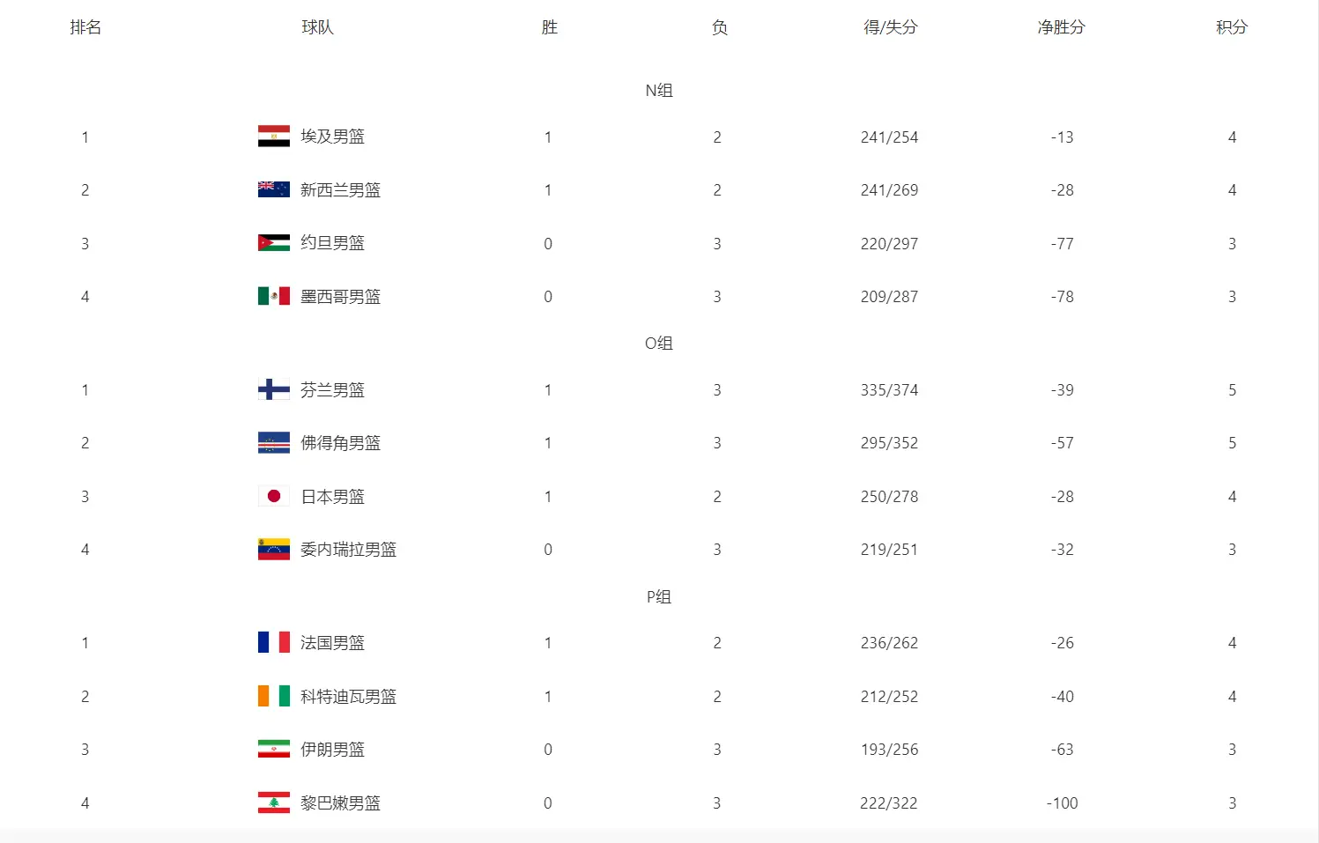Image resolution: width=1319 pixels, height=843 pixels.
Task: Click the France flag icon
Action: 273,642
